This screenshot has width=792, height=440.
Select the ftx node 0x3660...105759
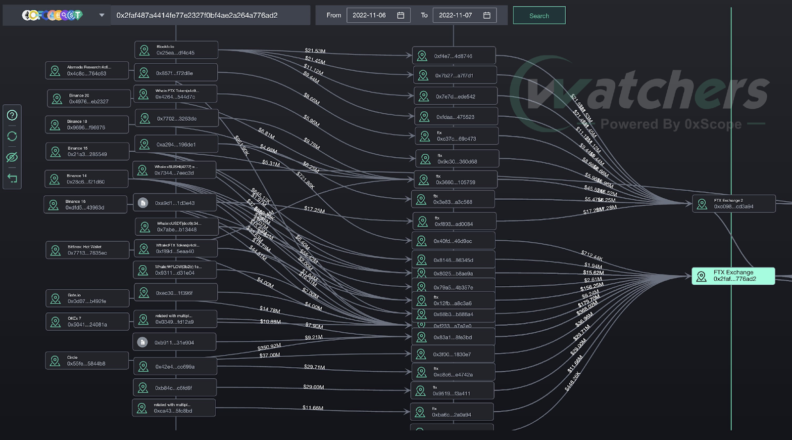tap(455, 179)
